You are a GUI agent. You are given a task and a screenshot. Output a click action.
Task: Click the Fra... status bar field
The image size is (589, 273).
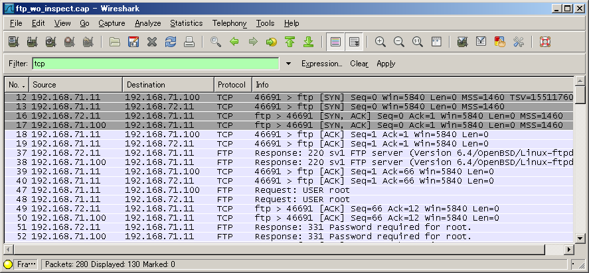27,264
